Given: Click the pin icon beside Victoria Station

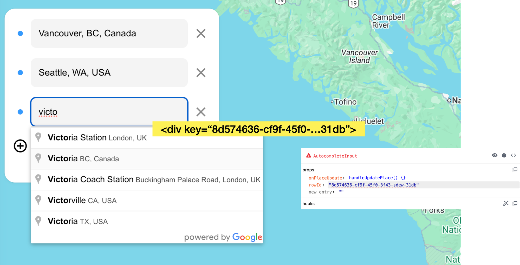Looking at the screenshot, I should click(x=38, y=137).
